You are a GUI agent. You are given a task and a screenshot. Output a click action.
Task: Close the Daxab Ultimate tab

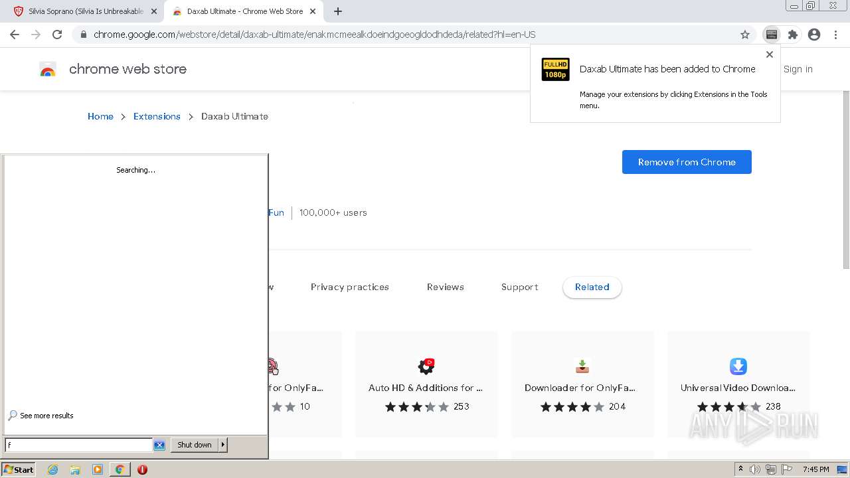[x=313, y=11]
